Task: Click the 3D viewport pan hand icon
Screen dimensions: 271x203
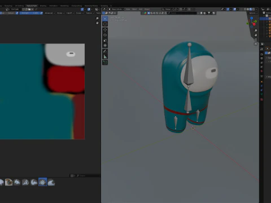Action: tap(256, 35)
